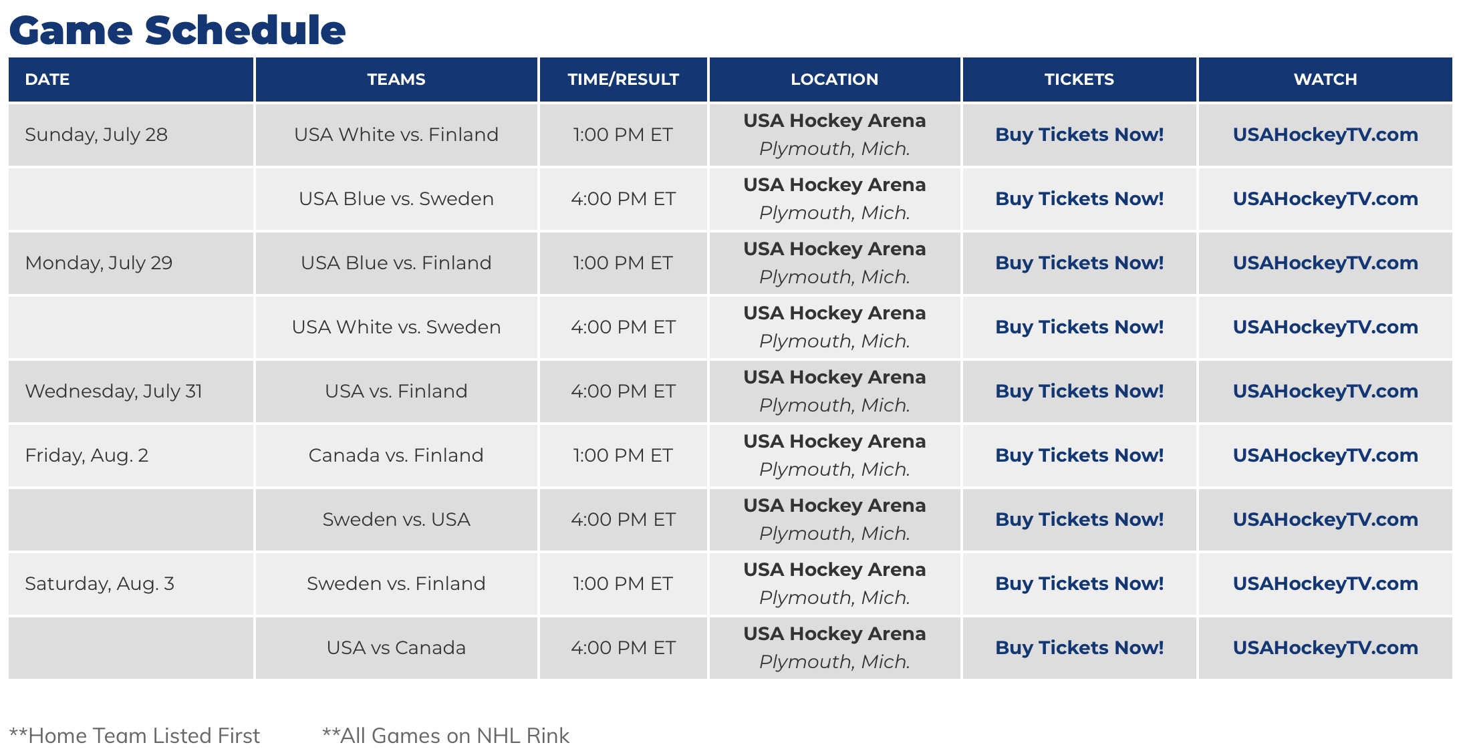The height and width of the screenshot is (753, 1465).
Task: Watch USA vs Canada on USAHockeyTV.com
Action: coord(1325,648)
